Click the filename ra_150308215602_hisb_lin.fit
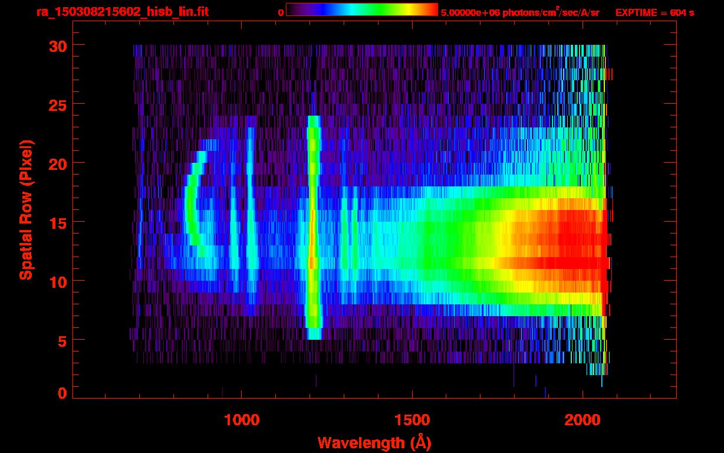The height and width of the screenshot is (453, 724). click(122, 12)
